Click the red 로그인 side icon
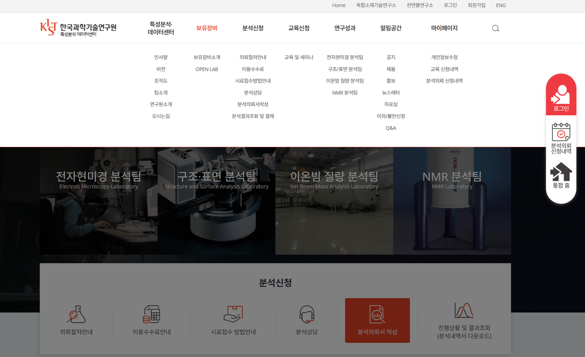This screenshot has height=357, width=585. (561, 95)
